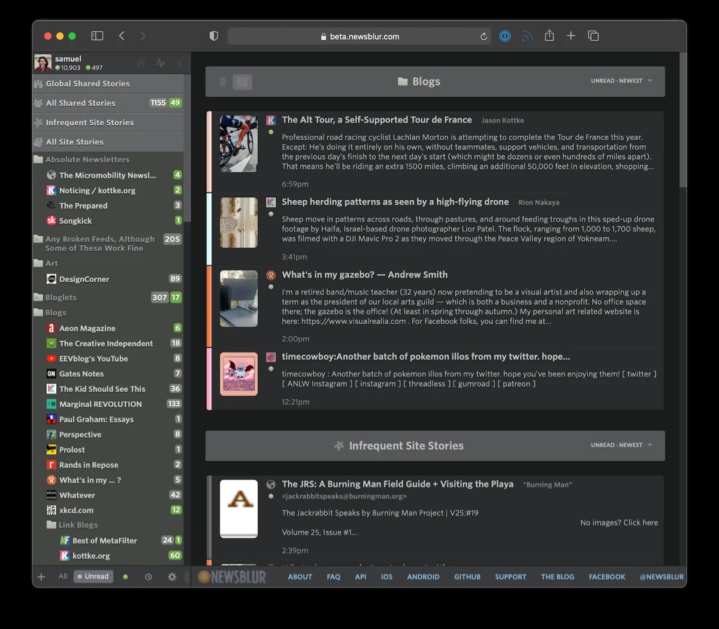Click the page vertical scrollbar thumb
719x629 pixels.
[683, 120]
